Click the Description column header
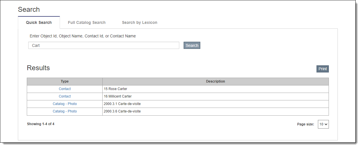This screenshot has width=360, height=147. (215, 81)
